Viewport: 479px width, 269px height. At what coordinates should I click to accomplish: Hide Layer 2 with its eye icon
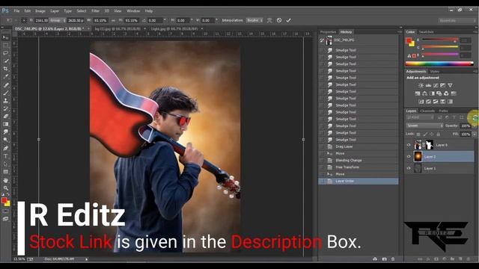(x=409, y=157)
